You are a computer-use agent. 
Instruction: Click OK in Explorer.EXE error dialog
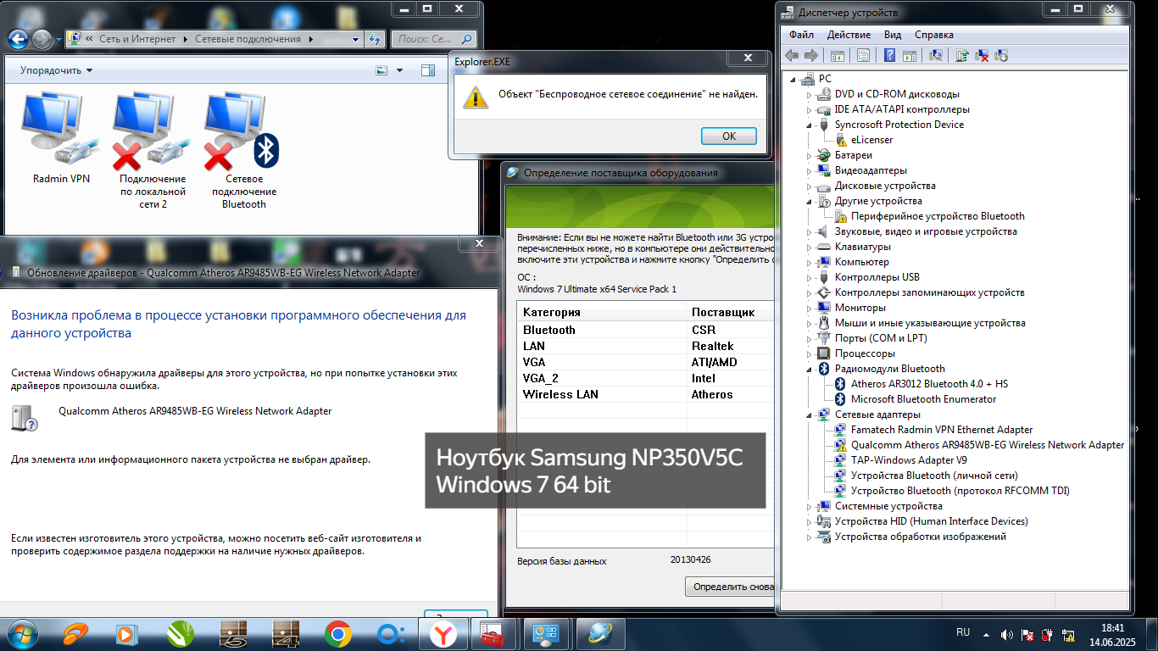pos(729,136)
